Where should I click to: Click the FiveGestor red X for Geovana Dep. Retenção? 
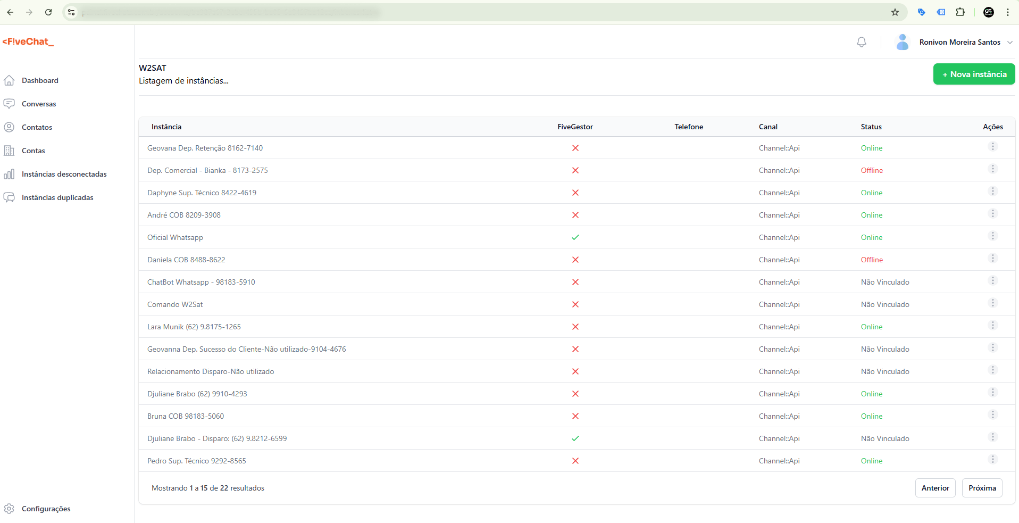[575, 148]
